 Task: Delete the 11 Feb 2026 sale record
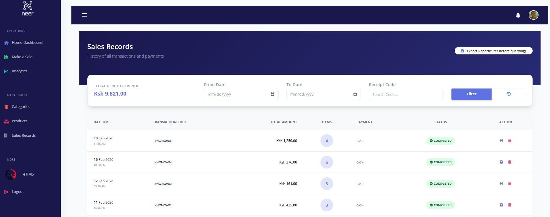[x=510, y=205]
